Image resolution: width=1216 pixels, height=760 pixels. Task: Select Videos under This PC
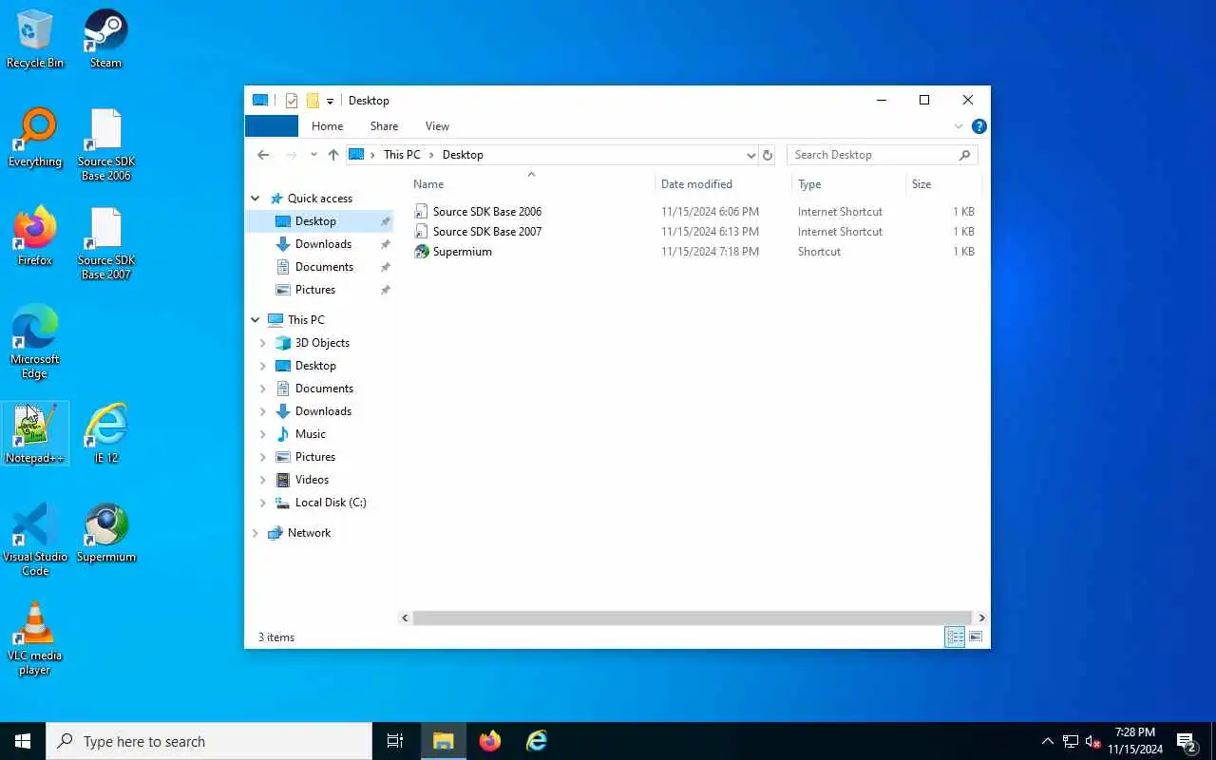tap(312, 480)
